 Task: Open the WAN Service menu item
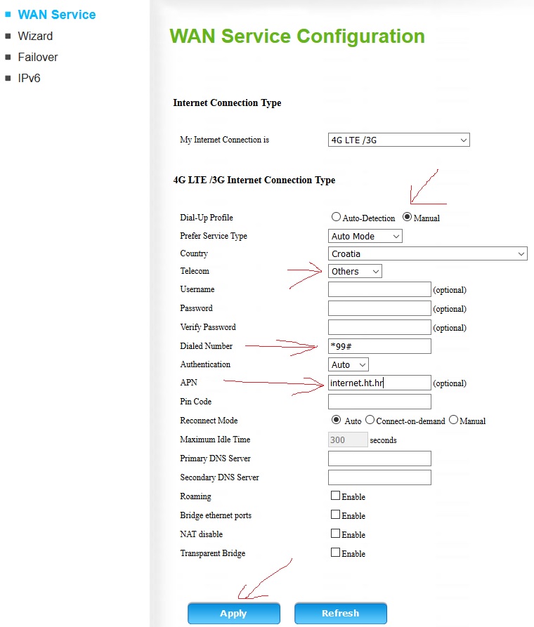click(x=56, y=15)
